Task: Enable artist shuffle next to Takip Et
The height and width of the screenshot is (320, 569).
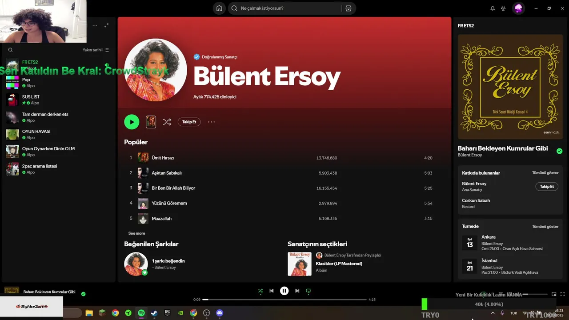Action: 167,122
